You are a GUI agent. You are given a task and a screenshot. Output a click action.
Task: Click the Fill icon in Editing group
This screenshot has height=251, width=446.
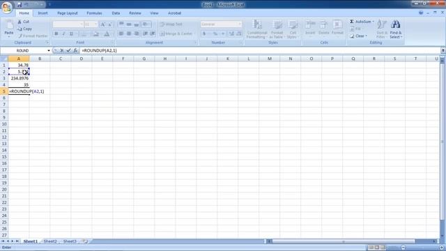coord(352,29)
